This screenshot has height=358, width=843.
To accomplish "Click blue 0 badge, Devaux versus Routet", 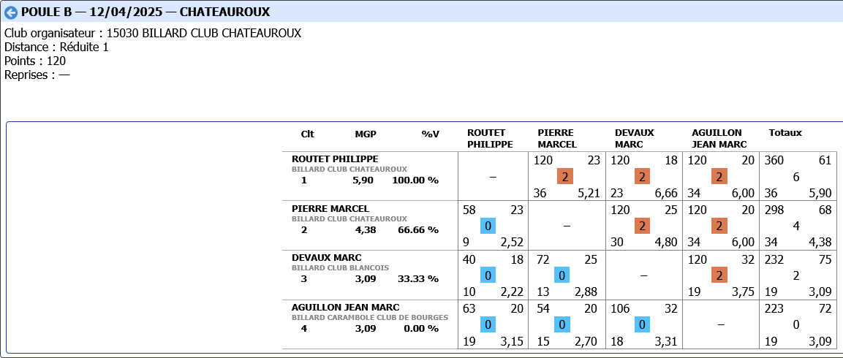I will 488,275.
